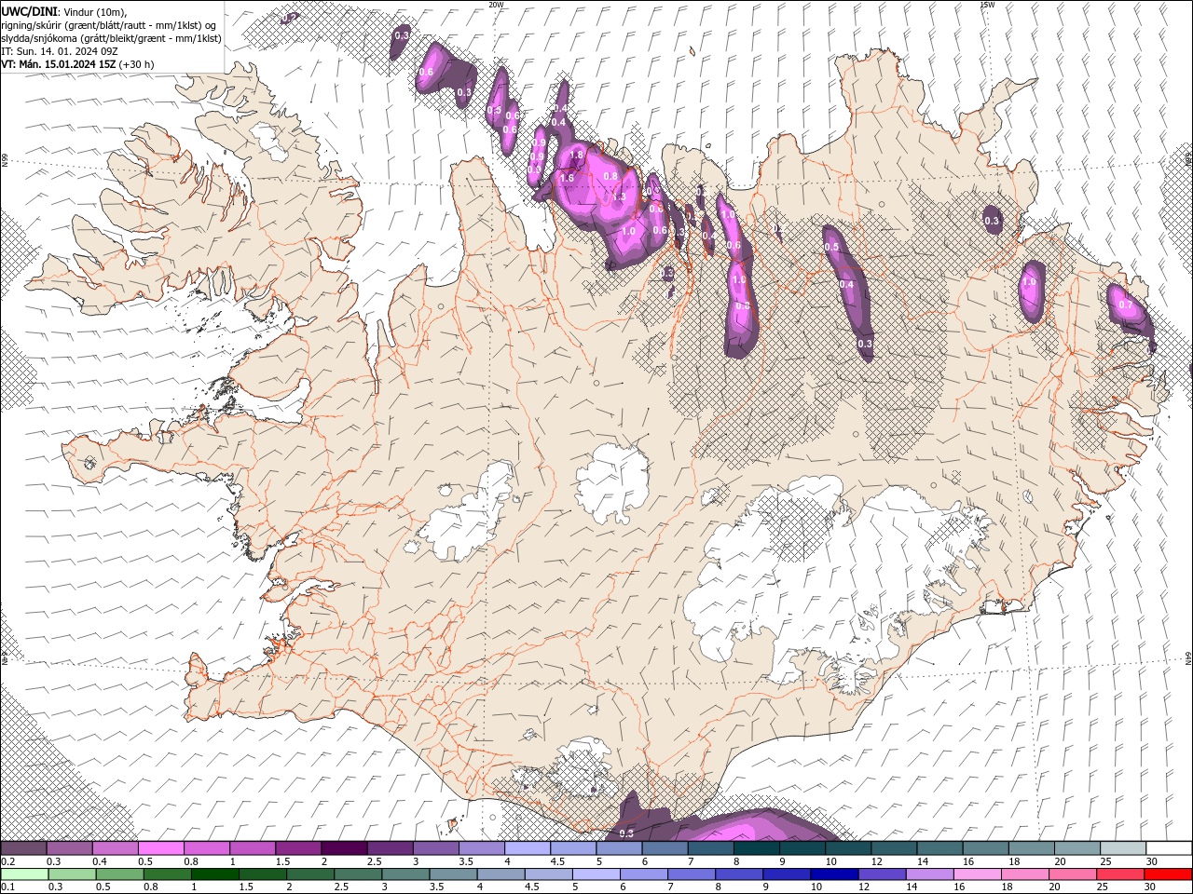Viewport: 1193px width, 894px height.
Task: Click the darkest green rain swatch labeled 1
Action: click(214, 874)
